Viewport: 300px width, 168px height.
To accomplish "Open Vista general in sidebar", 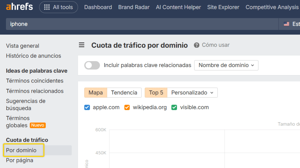I will (x=23, y=46).
